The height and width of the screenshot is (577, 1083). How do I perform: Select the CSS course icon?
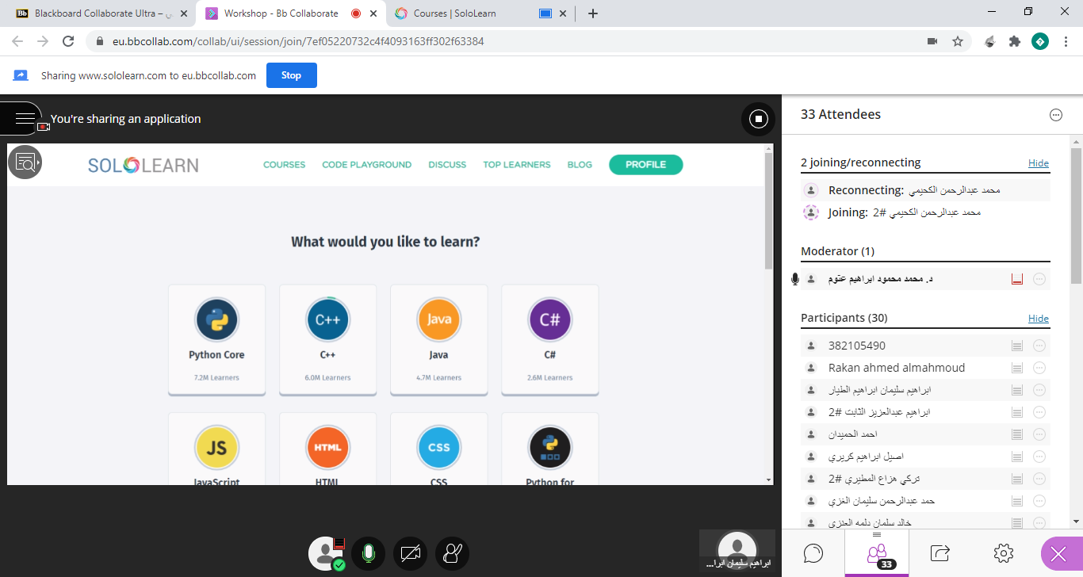point(438,447)
